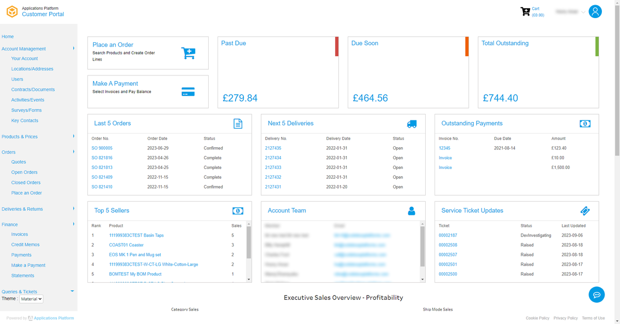Expand the Account Management section arrow
The width and height of the screenshot is (620, 324).
[x=74, y=49]
